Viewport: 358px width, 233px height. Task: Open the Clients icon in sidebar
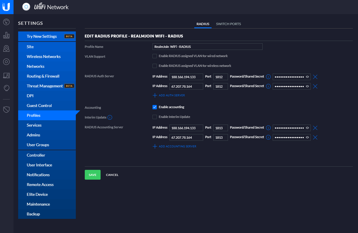[x=6, y=75]
